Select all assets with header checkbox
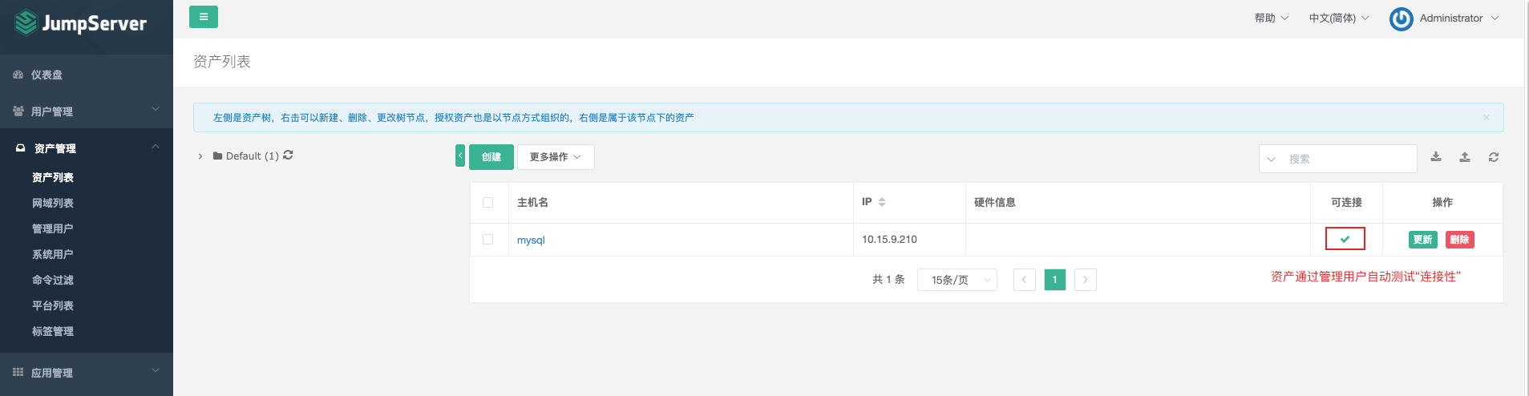 487,203
